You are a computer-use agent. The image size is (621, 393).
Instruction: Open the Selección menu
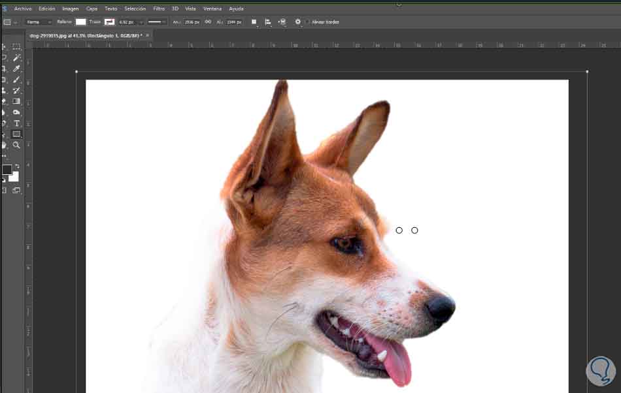pos(135,8)
